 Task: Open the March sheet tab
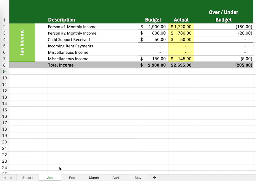click(94, 177)
